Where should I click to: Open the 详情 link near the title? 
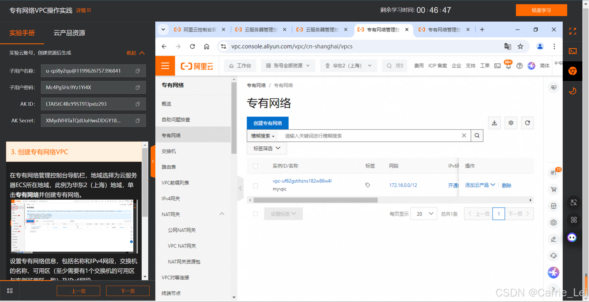point(83,11)
